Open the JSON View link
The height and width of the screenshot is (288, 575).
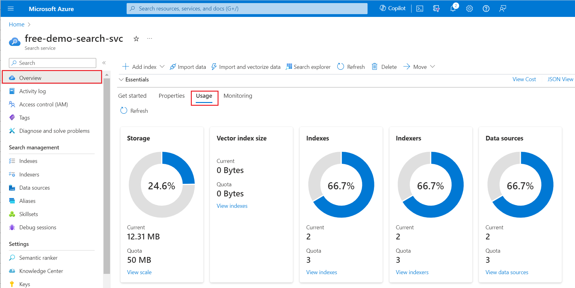click(x=560, y=79)
